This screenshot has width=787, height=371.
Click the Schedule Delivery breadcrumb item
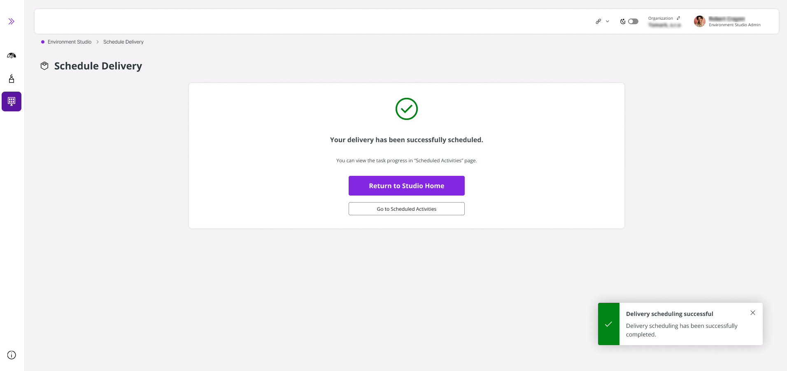pos(123,42)
